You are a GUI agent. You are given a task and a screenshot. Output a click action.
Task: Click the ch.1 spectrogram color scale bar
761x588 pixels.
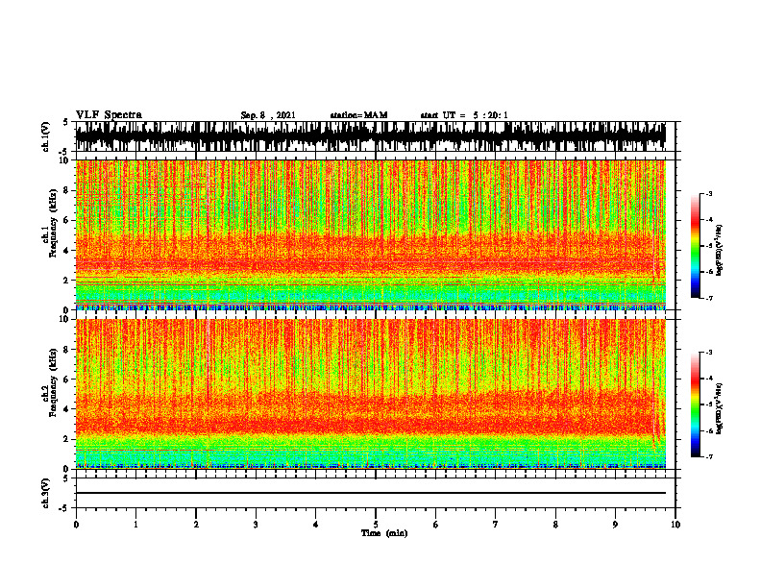point(695,246)
